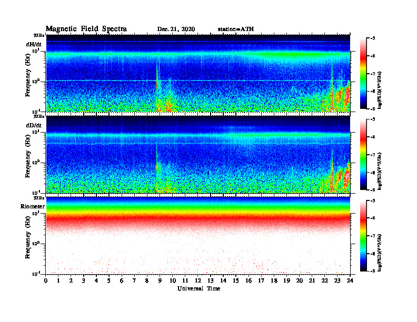Viewport: 417px width, 322px height.
Task: Click hour 14 on the Universal Time axis
Action: (223, 280)
